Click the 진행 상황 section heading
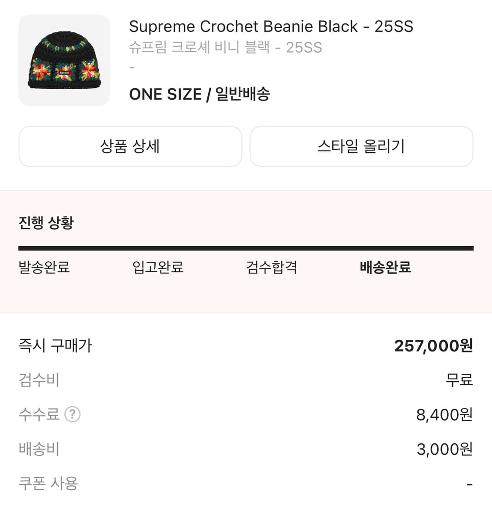The width and height of the screenshot is (492, 505). coord(46,223)
